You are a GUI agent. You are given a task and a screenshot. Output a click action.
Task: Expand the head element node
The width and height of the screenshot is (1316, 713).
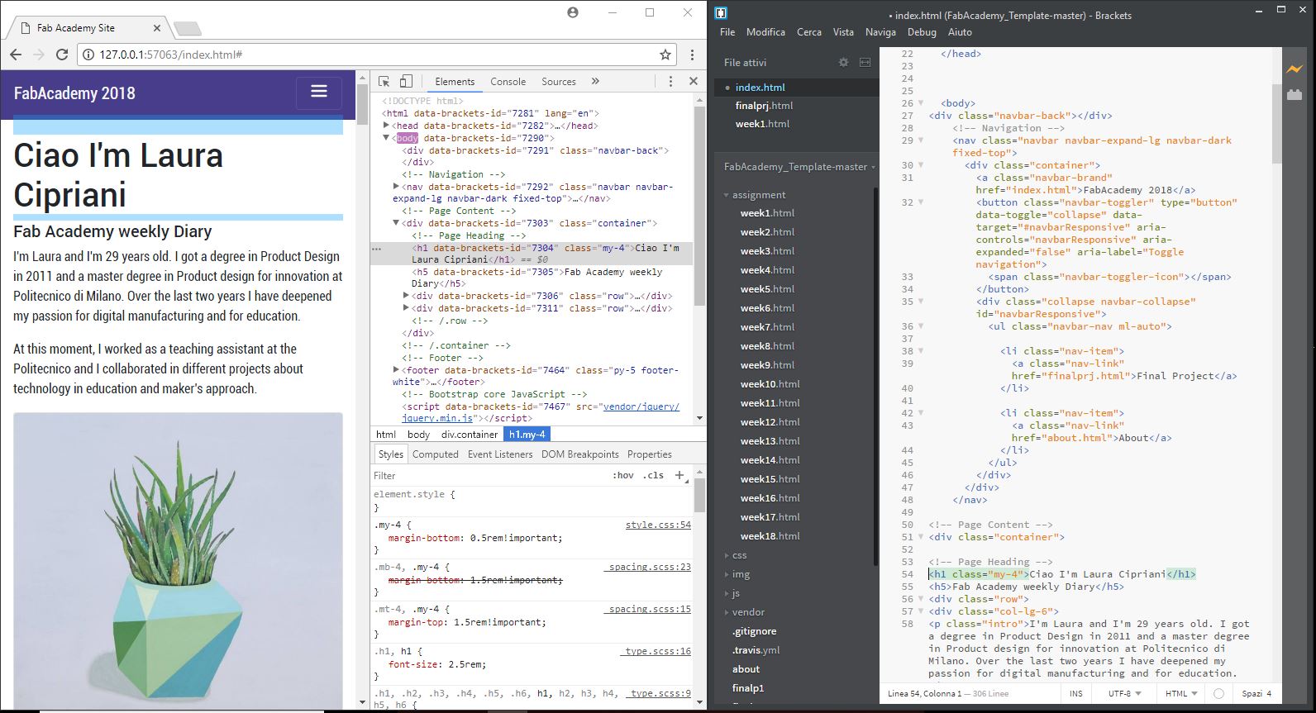[386, 126]
